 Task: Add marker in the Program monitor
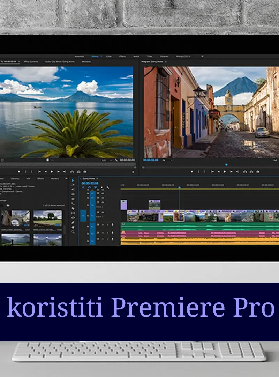click(x=192, y=172)
